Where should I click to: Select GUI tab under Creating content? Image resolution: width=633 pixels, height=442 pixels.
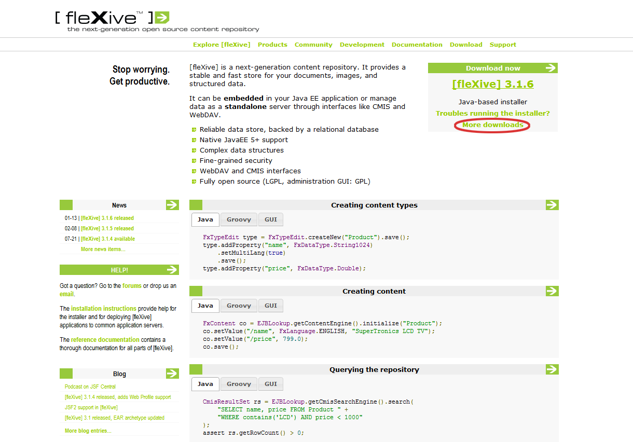click(x=271, y=306)
